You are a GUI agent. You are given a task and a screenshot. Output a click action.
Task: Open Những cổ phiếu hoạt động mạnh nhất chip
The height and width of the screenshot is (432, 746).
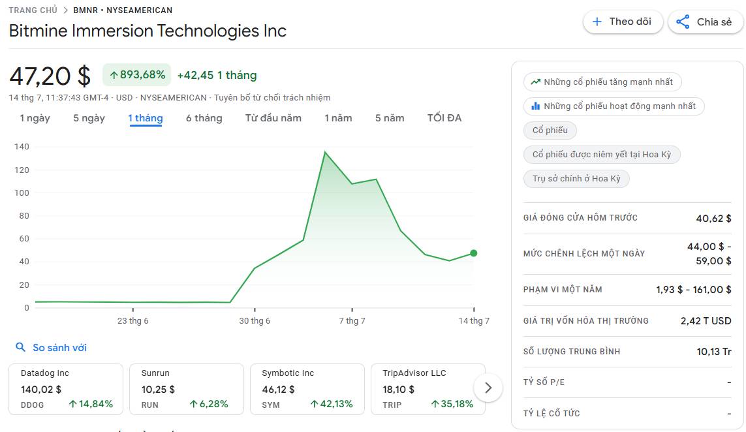pos(614,106)
